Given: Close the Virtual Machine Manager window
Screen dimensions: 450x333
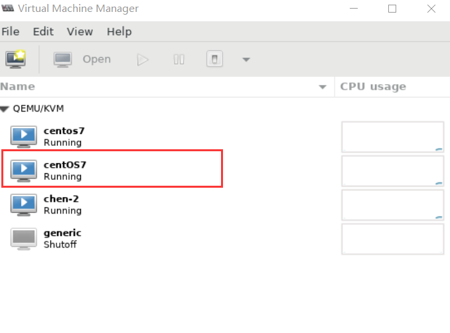Looking at the screenshot, I should pyautogui.click(x=431, y=9).
